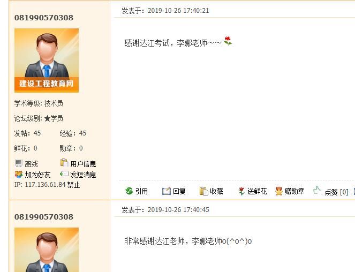Click the 发短消息 envelope icon

click(64, 173)
